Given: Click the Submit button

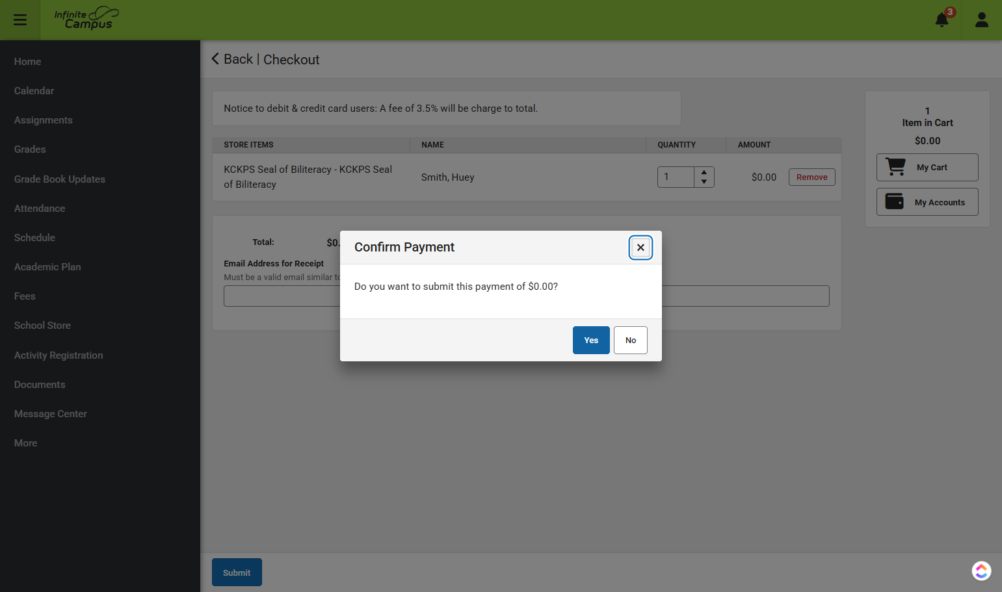Looking at the screenshot, I should [x=237, y=573].
